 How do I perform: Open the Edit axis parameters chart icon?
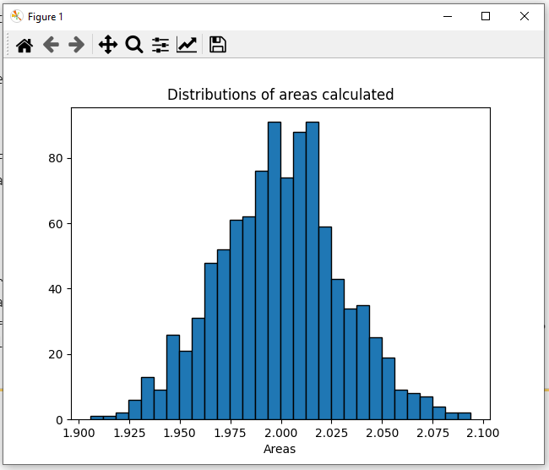(187, 45)
